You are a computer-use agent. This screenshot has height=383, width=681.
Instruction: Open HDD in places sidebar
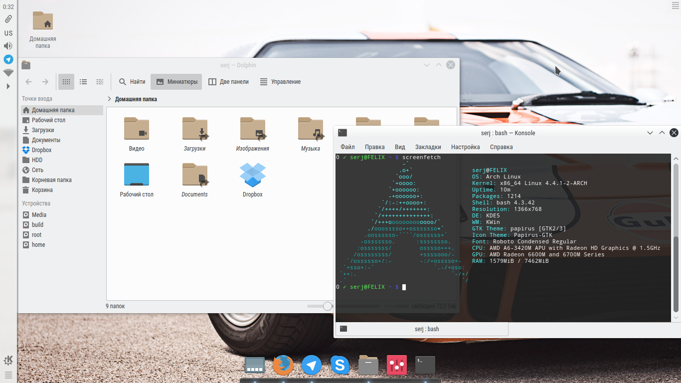click(x=62, y=160)
